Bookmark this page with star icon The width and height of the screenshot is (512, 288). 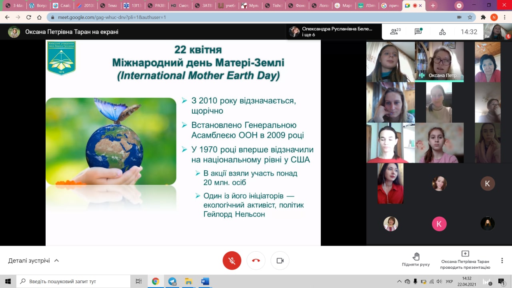(470, 17)
